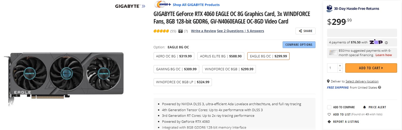This screenshot has width=402, height=130.
Task: Increase quantity with plus stepper
Action: [x=340, y=66]
